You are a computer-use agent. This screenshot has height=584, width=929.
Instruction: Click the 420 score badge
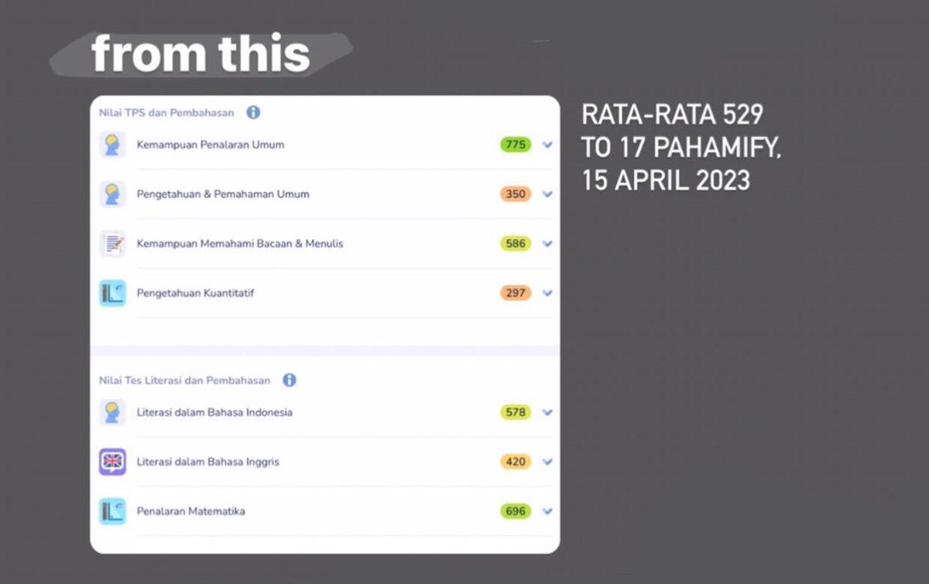[x=516, y=462]
